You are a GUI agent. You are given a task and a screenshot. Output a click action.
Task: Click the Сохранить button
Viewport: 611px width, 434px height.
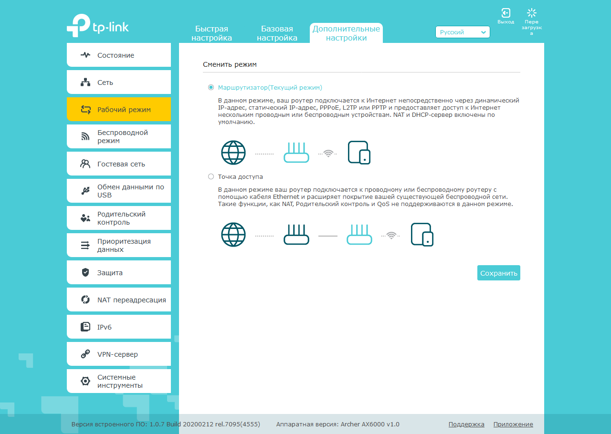[x=499, y=273]
